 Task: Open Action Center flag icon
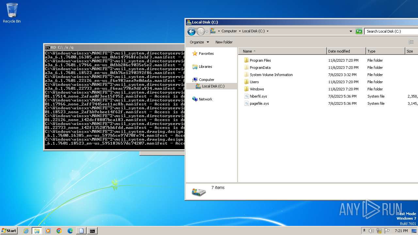click(387, 231)
